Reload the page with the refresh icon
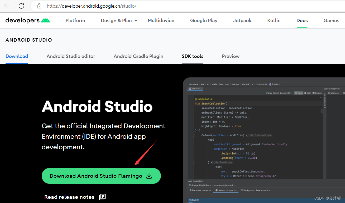The image size is (345, 203). point(21,6)
